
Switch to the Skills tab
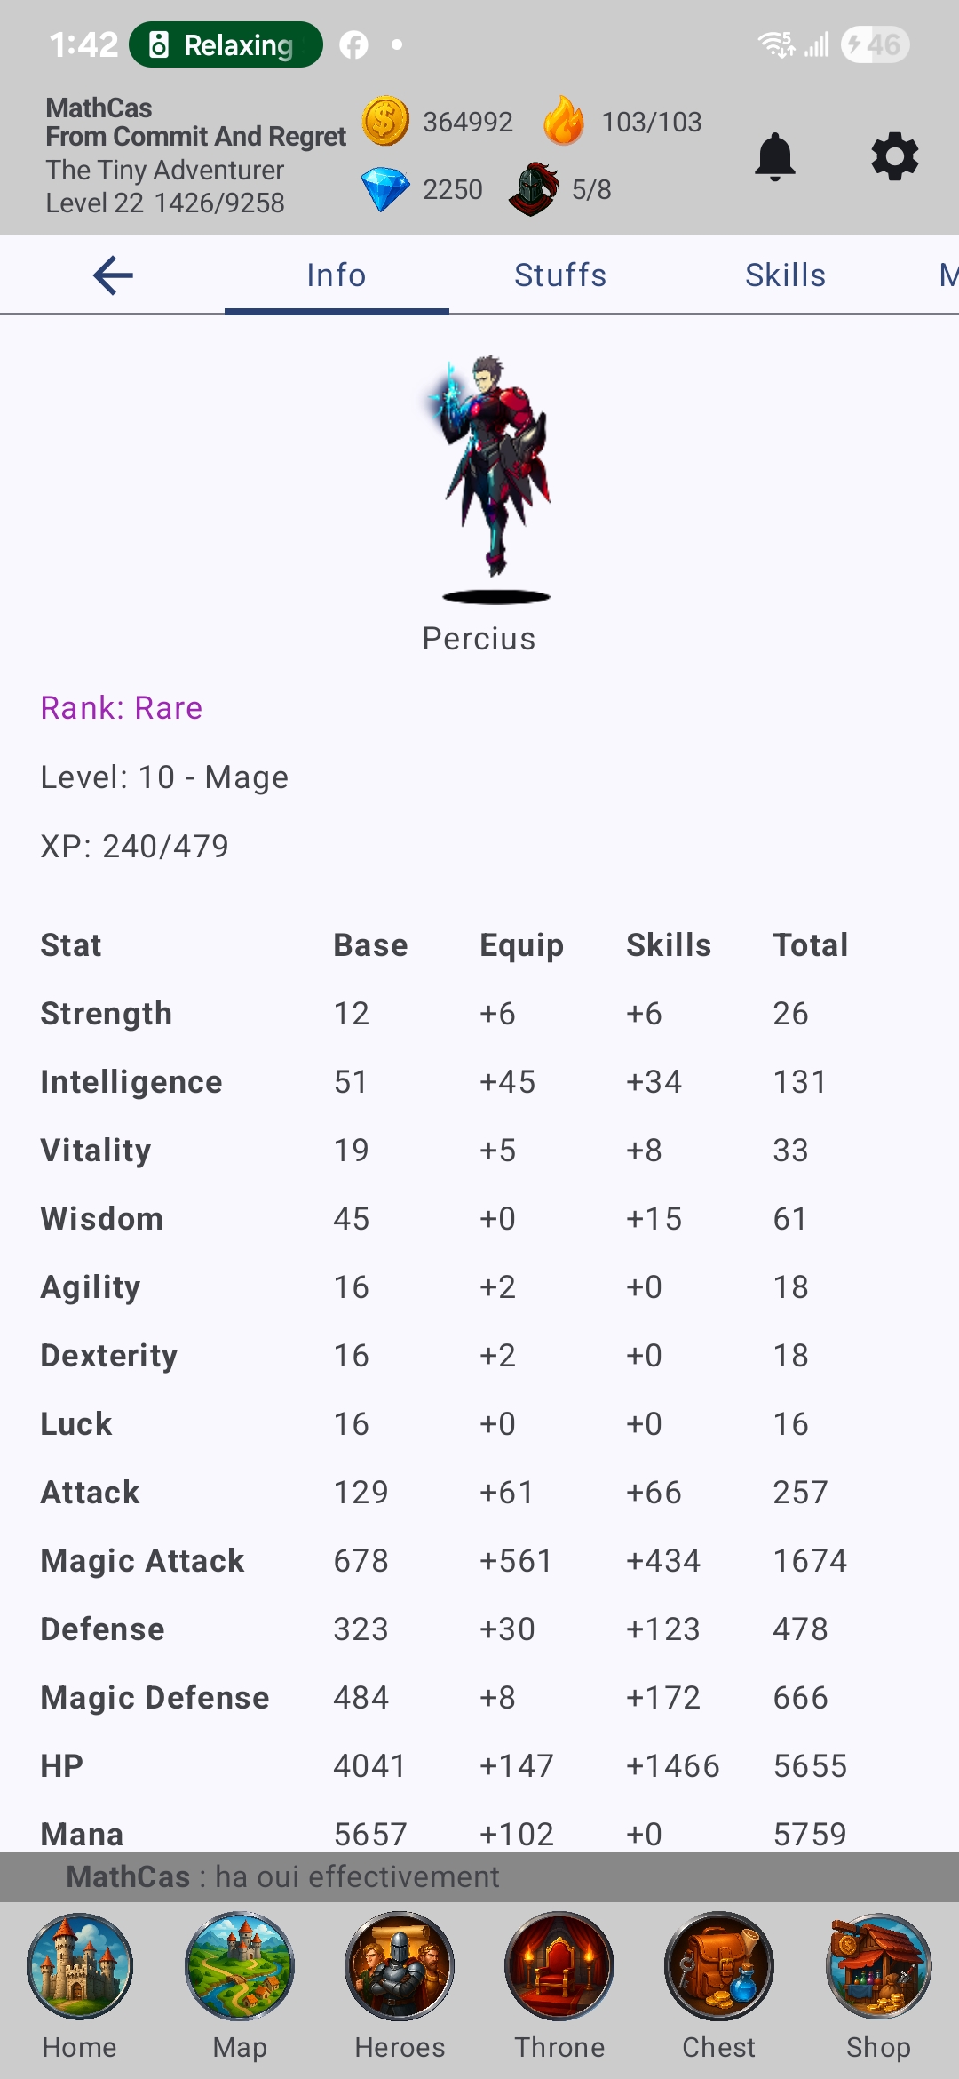pyautogui.click(x=785, y=275)
